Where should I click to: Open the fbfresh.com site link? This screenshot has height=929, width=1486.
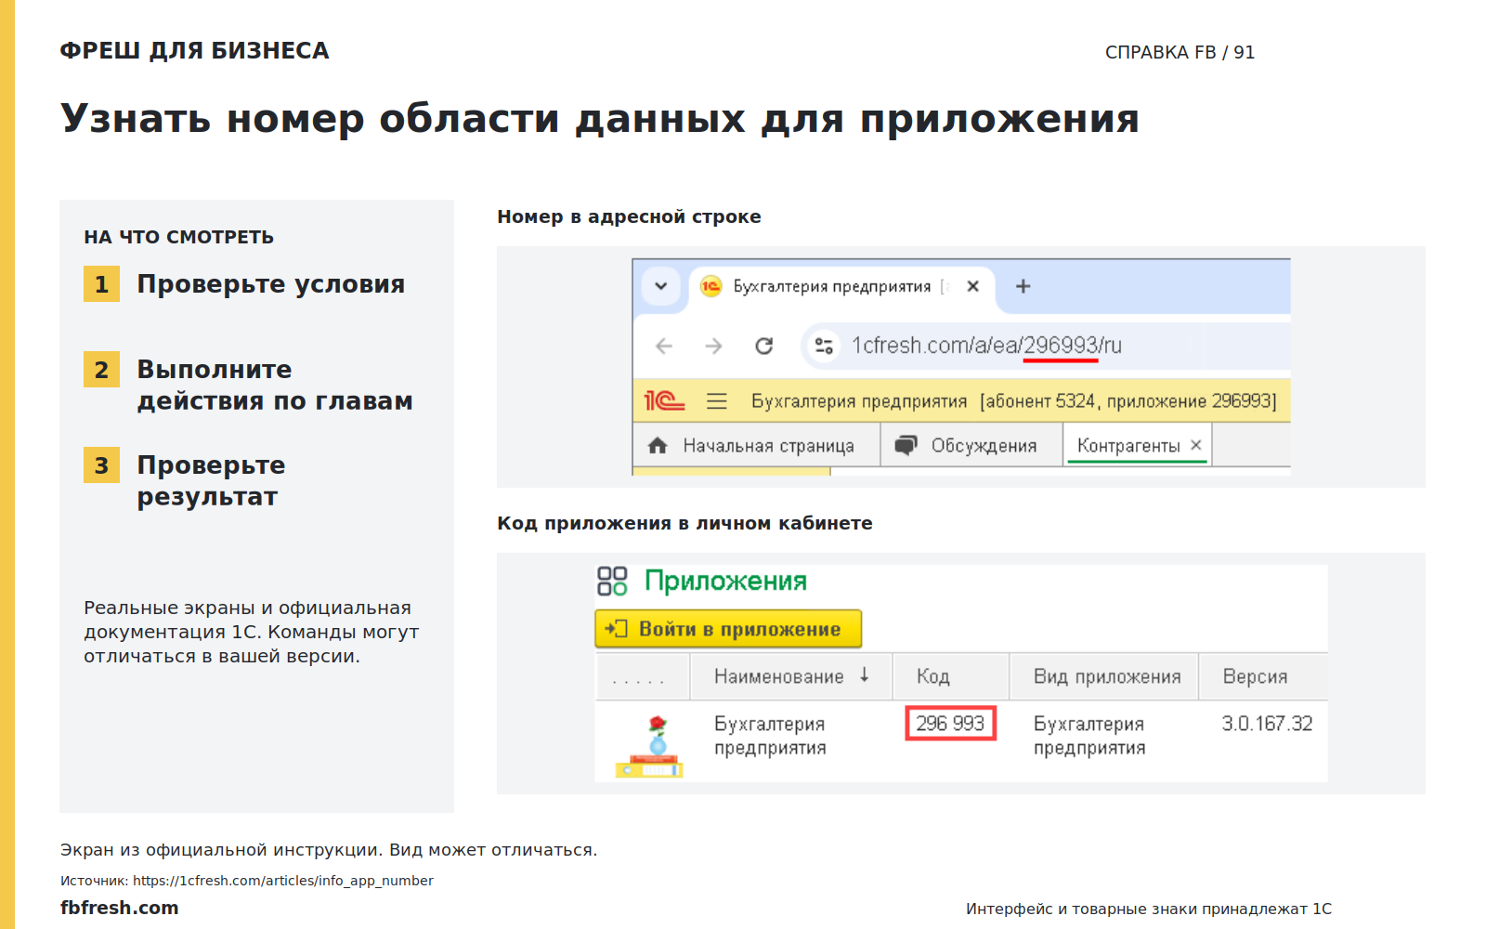(120, 908)
